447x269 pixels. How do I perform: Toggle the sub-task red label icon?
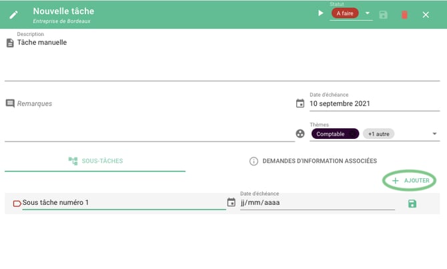pos(17,204)
